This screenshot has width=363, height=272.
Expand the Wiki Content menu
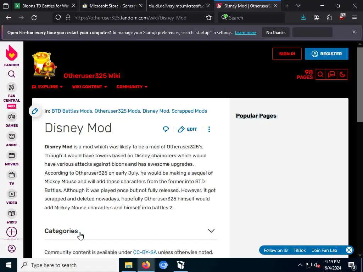tap(90, 87)
